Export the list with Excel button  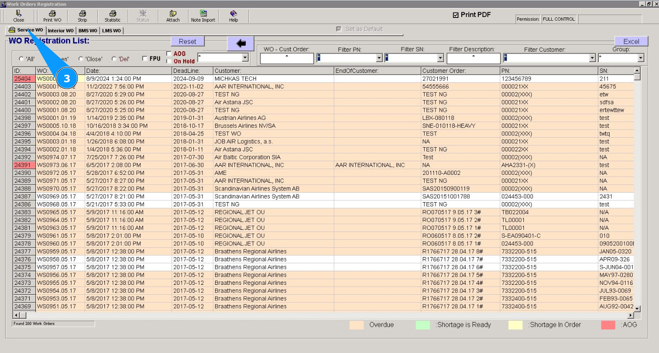coord(631,41)
